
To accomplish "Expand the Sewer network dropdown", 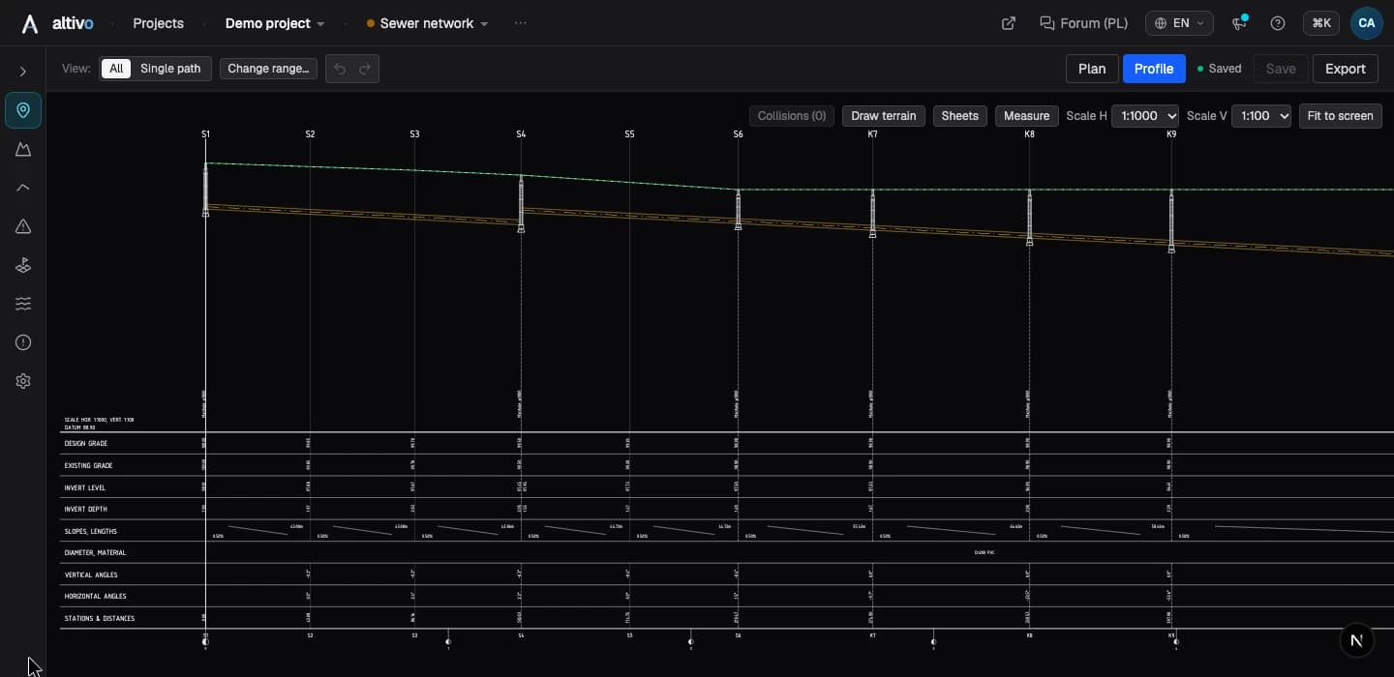I will tap(428, 23).
